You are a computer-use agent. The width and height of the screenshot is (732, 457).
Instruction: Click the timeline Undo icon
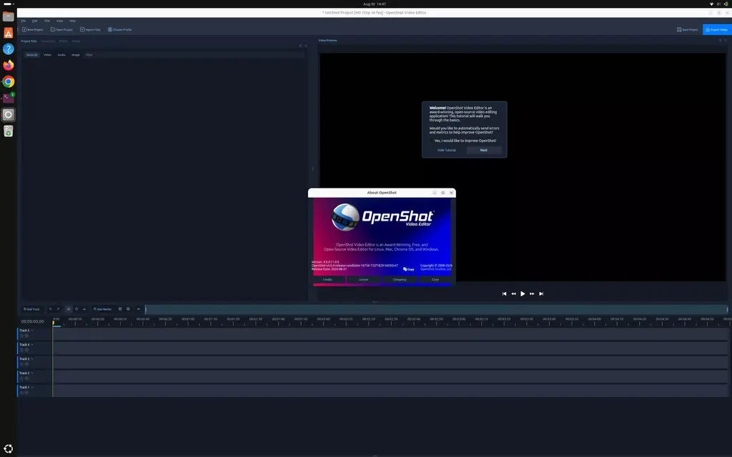[51, 309]
